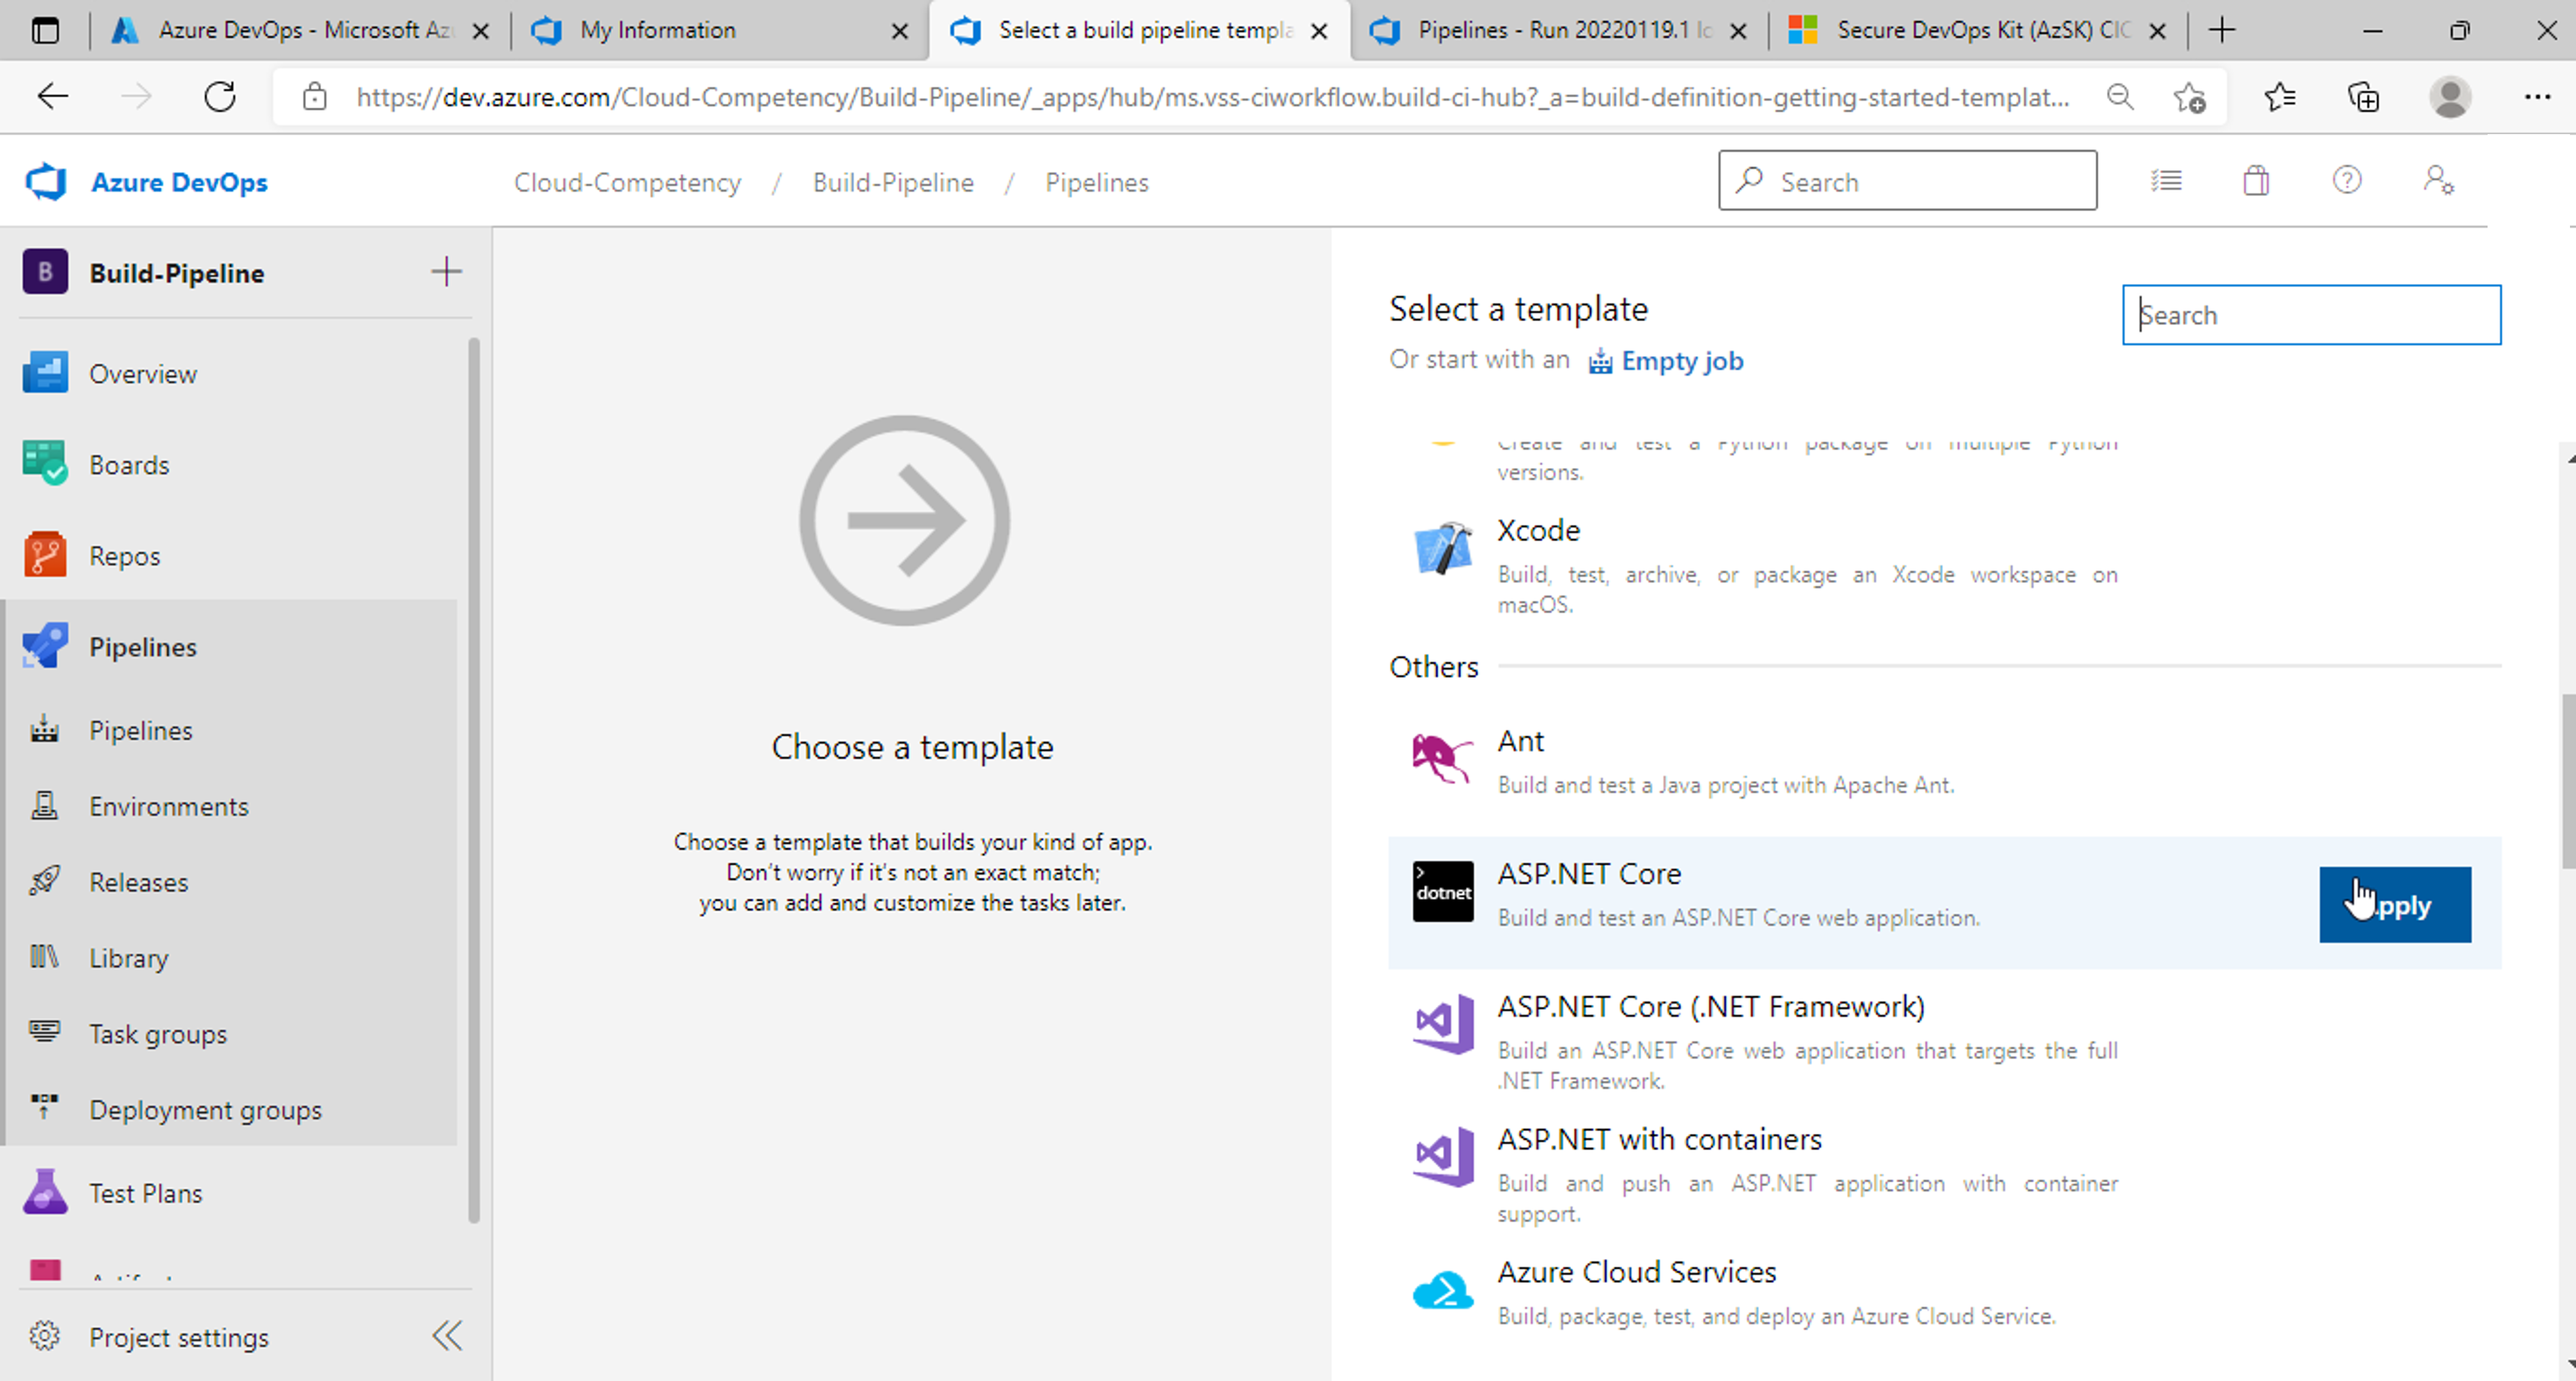The height and width of the screenshot is (1381, 2576).
Task: Open the Boards hub icon
Action: (x=45, y=464)
